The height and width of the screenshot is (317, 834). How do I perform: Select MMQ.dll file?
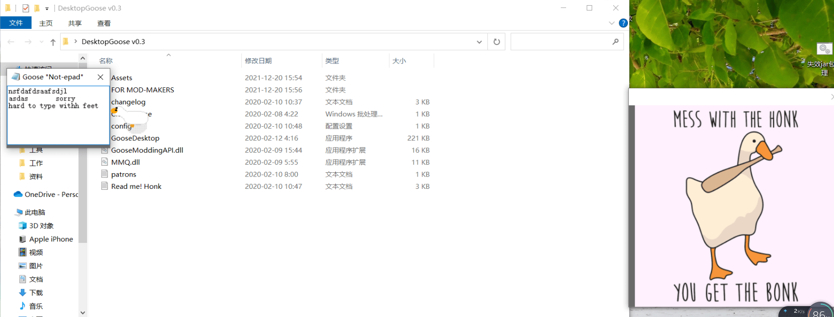125,162
